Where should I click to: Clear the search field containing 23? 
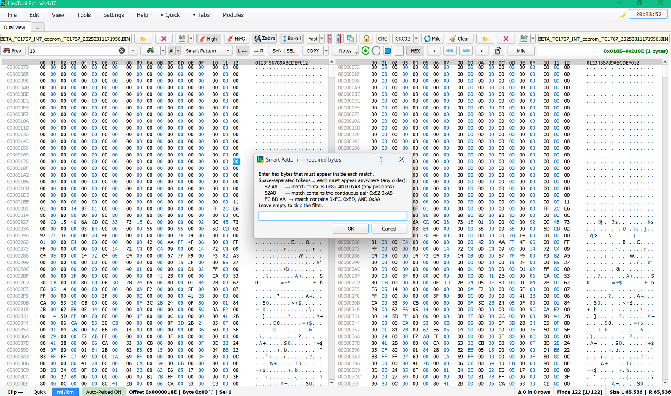[122, 51]
